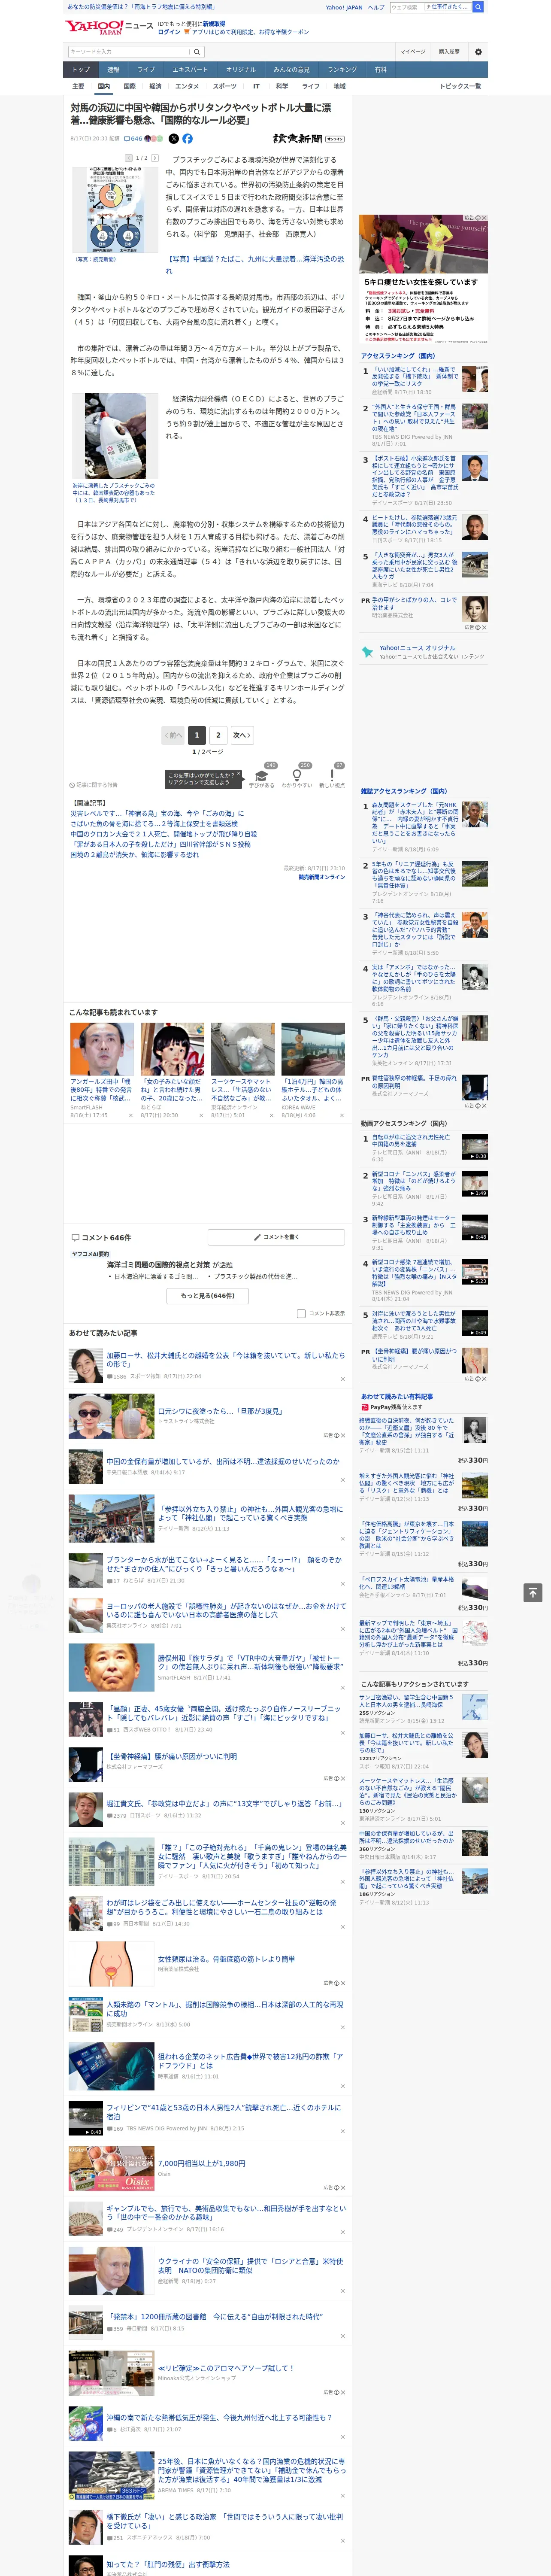The width and height of the screenshot is (551, 2576).
Task: Select the '有料' main tab
Action: pos(380,70)
